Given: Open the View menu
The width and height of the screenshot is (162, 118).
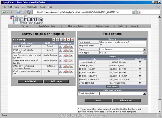Looking at the screenshot, I should point(17,7).
